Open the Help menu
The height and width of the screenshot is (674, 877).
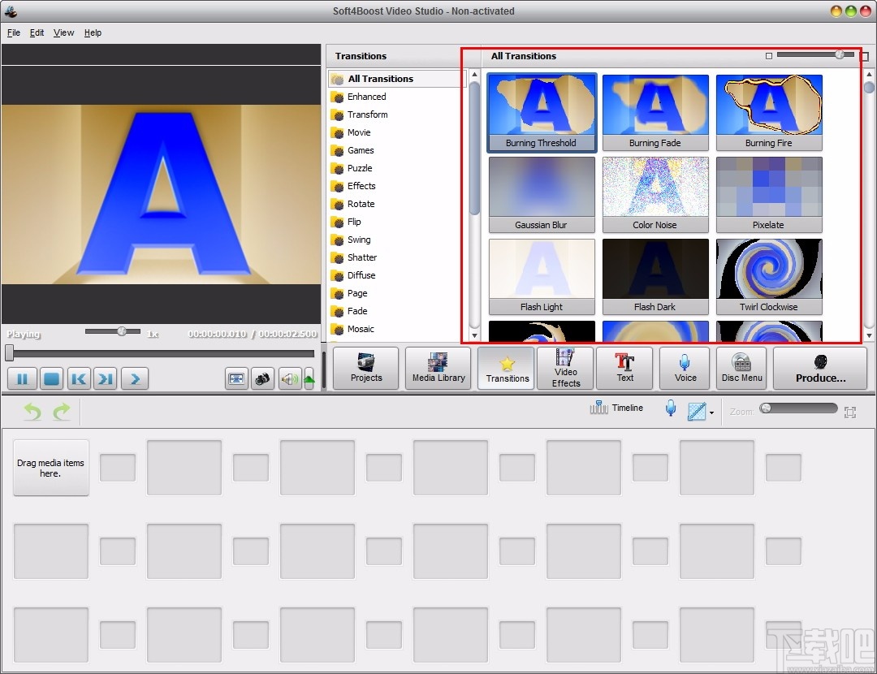pyautogui.click(x=93, y=32)
